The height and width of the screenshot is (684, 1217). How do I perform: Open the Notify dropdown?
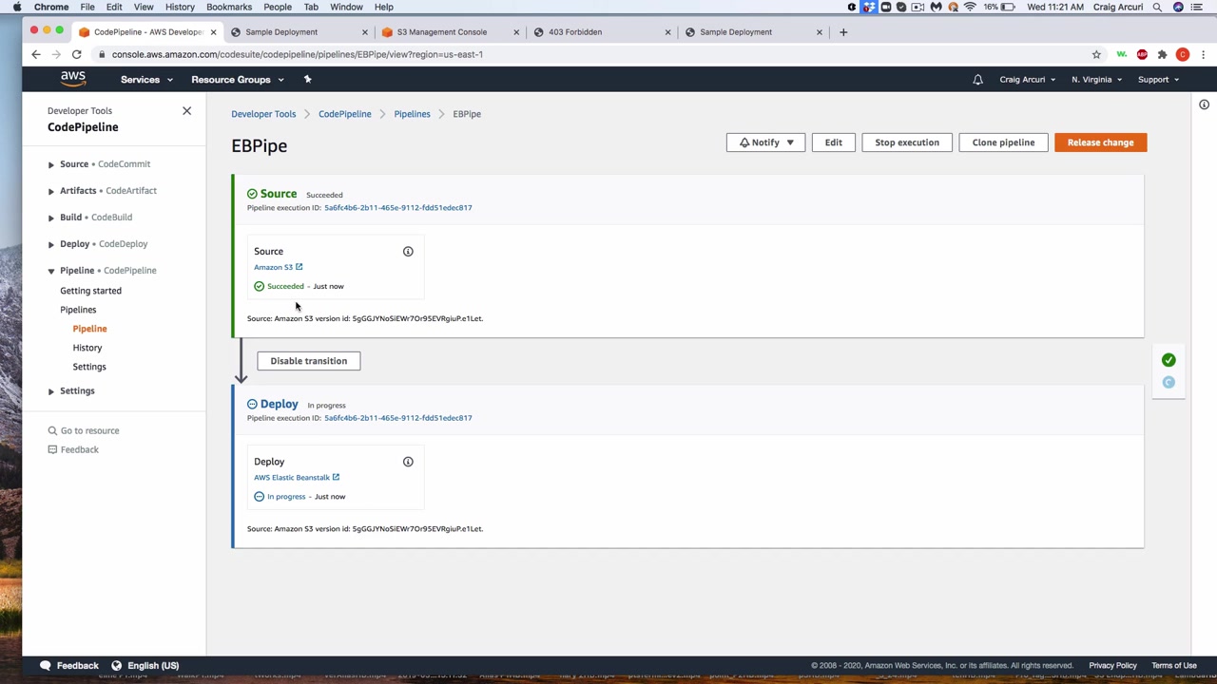(x=765, y=142)
